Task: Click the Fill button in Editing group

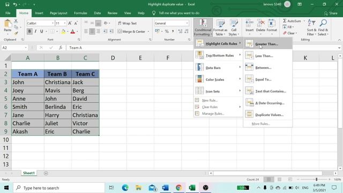Action: (x=288, y=27)
